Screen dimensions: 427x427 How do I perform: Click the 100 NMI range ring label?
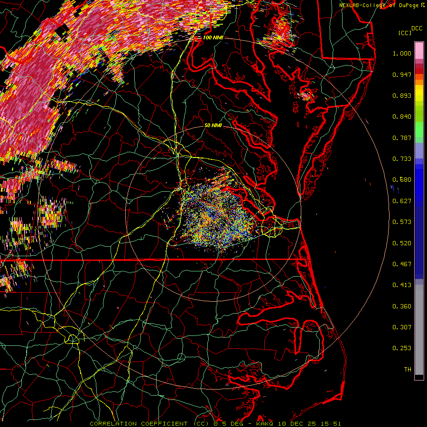[x=213, y=37]
